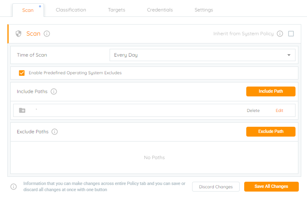The width and height of the screenshot is (307, 201).
Task: Click the Include Path button
Action: coord(271,91)
